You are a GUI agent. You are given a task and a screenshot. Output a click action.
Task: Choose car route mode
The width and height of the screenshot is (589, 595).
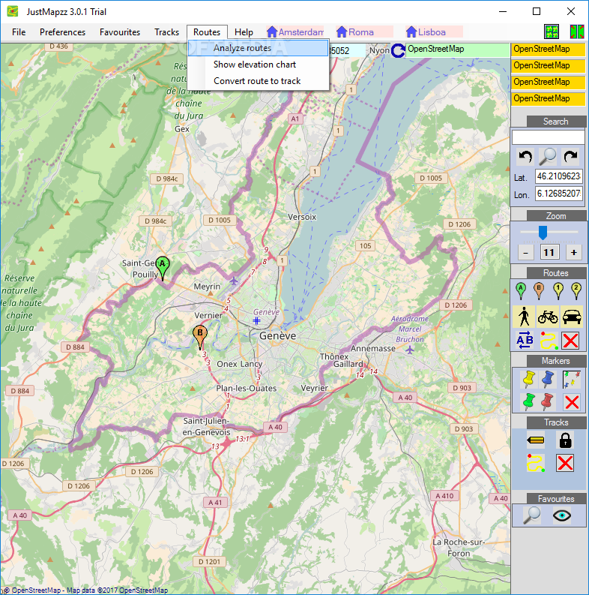coord(572,317)
